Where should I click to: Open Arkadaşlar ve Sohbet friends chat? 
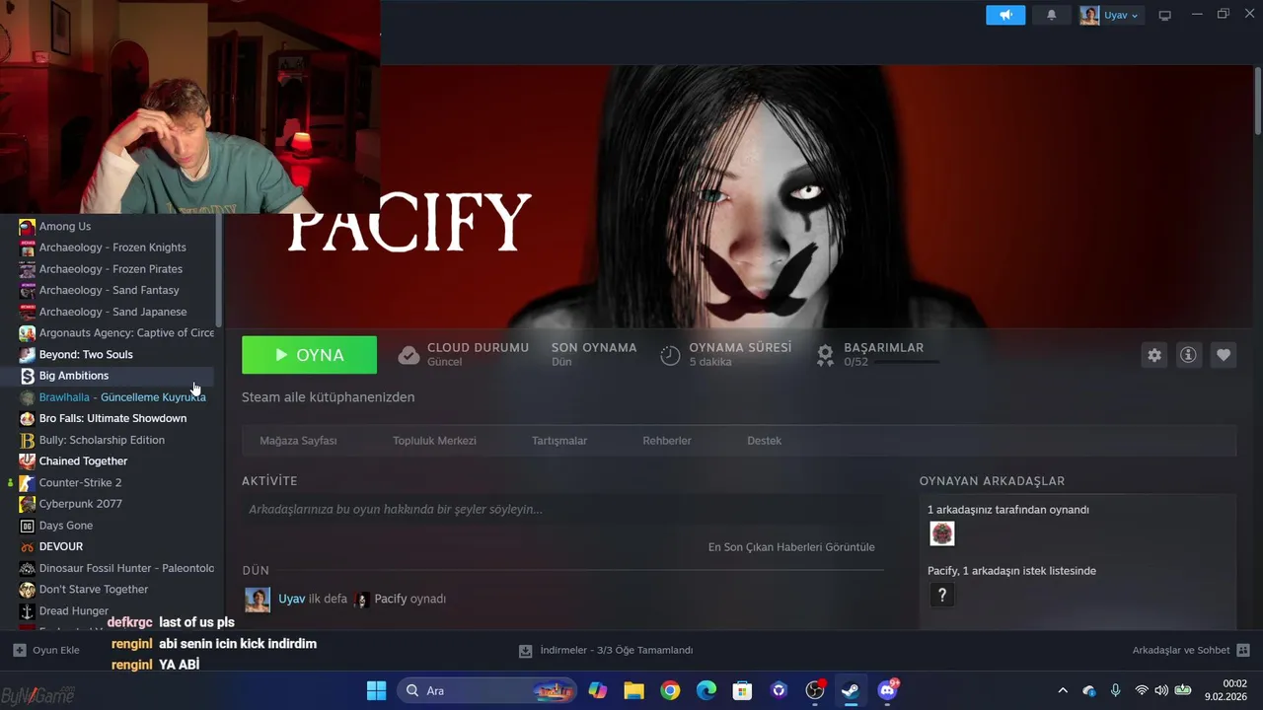click(1191, 650)
